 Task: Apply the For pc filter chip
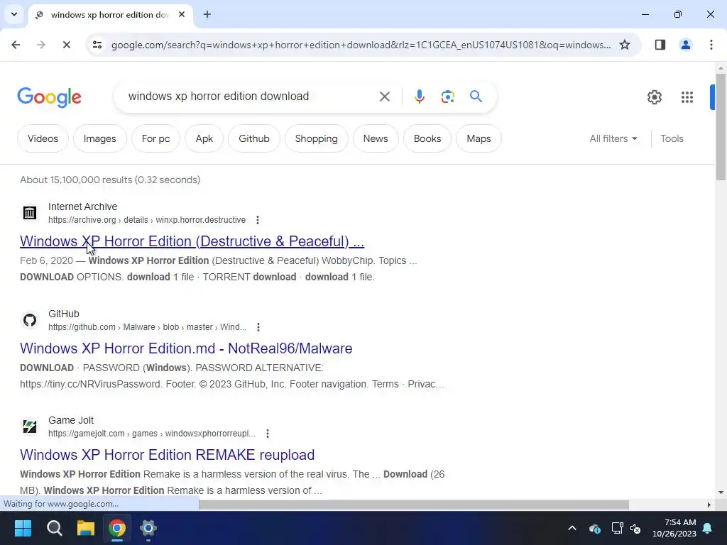[x=155, y=138]
